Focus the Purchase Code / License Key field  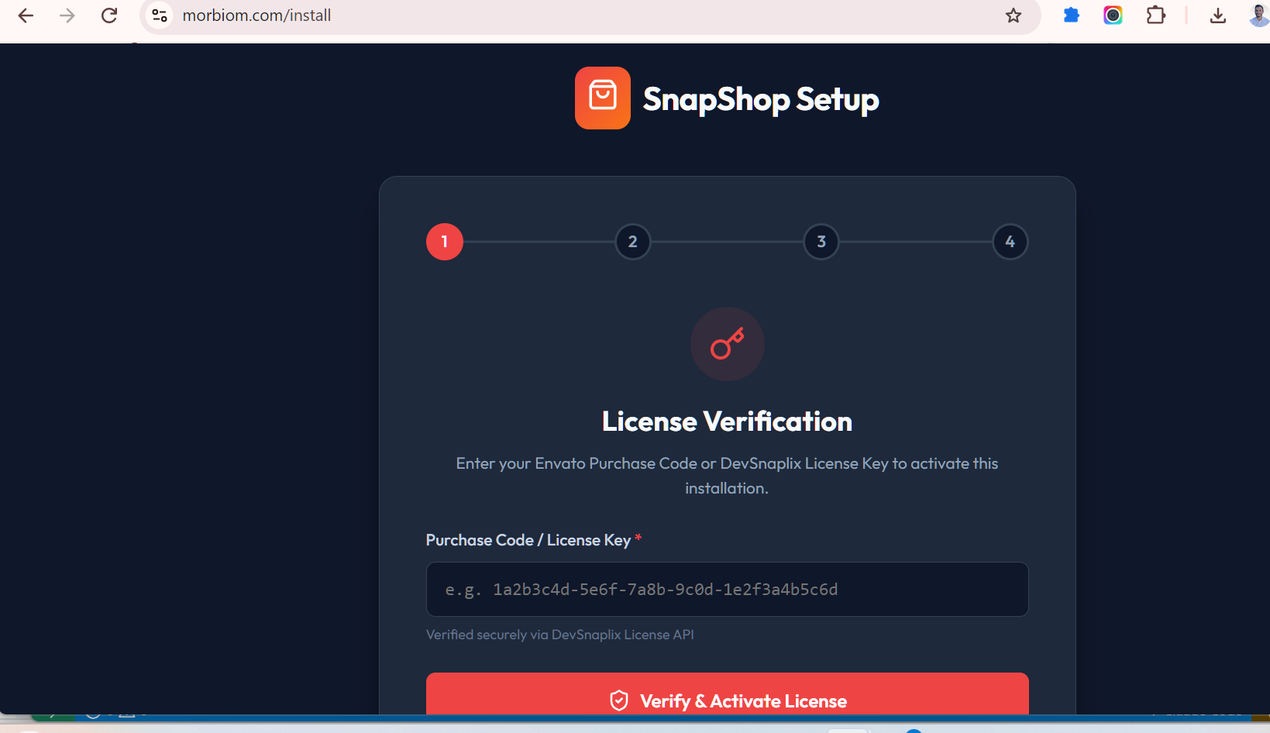point(728,590)
